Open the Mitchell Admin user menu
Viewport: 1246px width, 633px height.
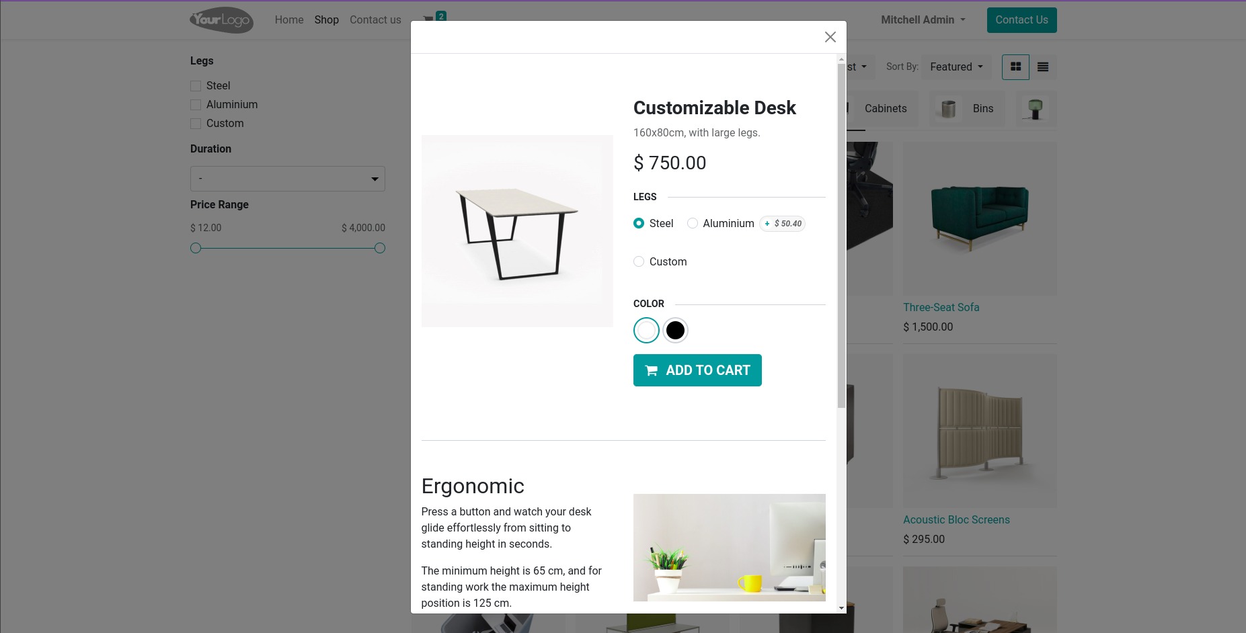tap(923, 20)
